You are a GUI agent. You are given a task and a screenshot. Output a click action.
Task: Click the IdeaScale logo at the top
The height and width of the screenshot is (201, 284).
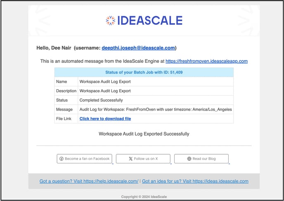pos(144,20)
